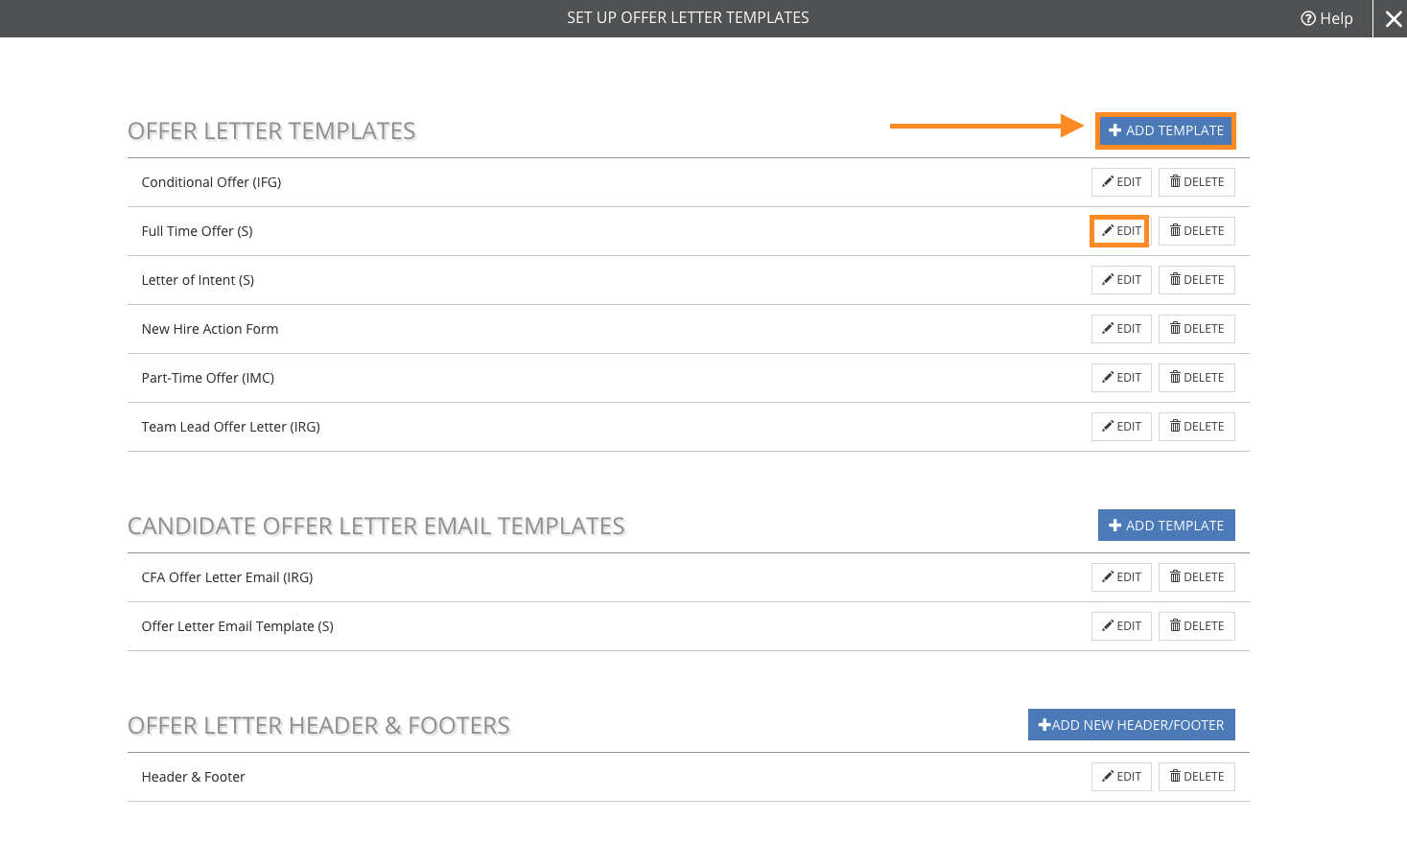Click pencil icon for CFA Offer Letter Email
1407x867 pixels.
pyautogui.click(x=1108, y=577)
